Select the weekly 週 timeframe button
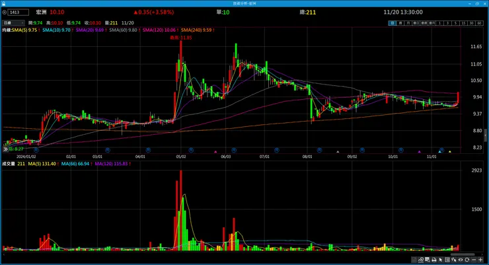489x265 pixels. click(x=400, y=23)
